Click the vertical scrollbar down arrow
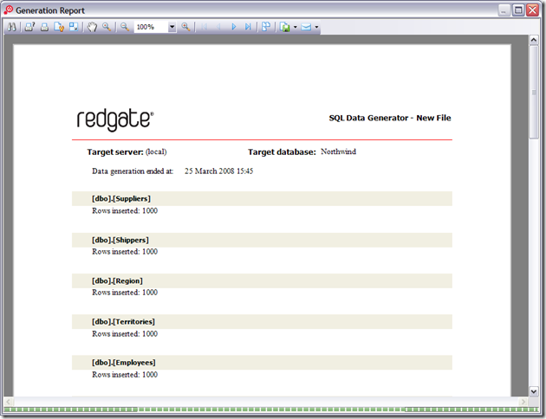The height and width of the screenshot is (419, 546). tap(534, 391)
